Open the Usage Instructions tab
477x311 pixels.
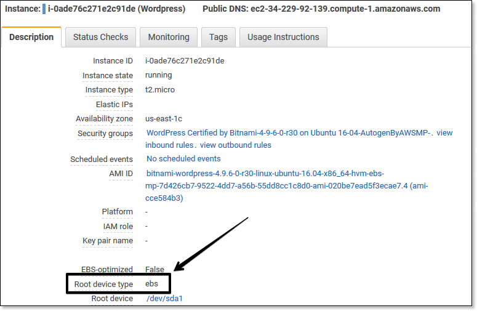click(x=283, y=37)
